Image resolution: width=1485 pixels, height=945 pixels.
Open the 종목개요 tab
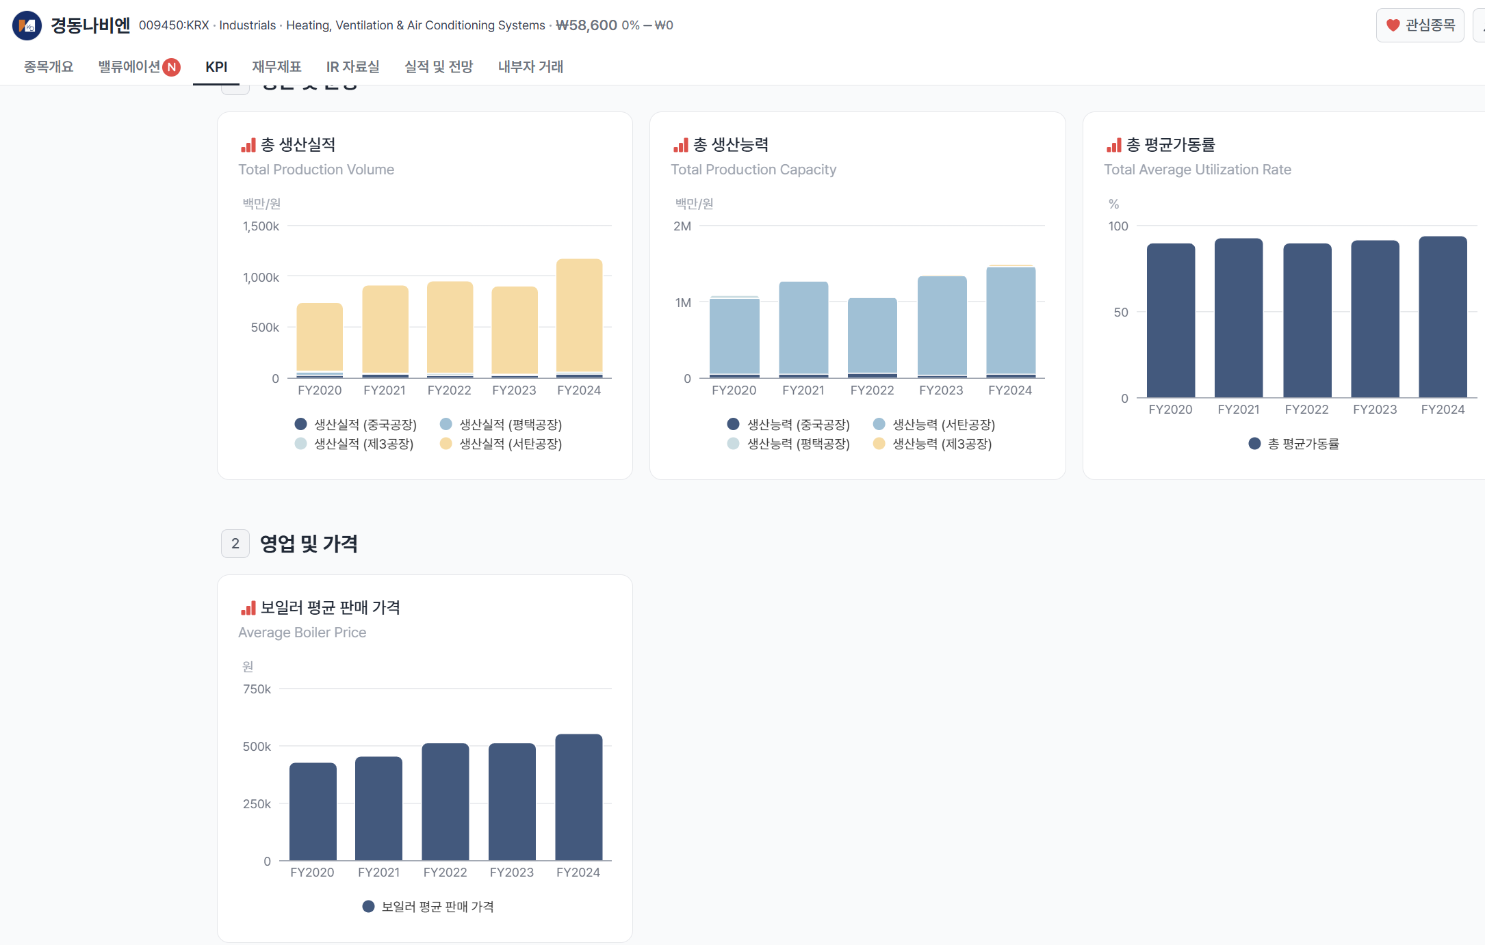pyautogui.click(x=49, y=66)
